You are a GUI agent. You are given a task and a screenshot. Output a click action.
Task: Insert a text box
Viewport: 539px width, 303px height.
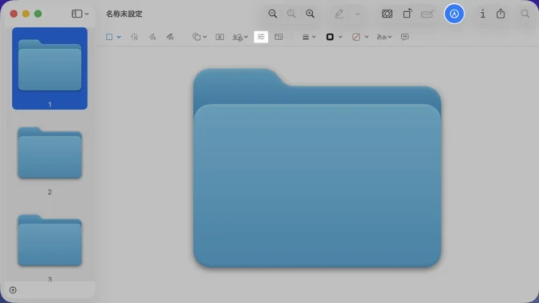(x=220, y=37)
